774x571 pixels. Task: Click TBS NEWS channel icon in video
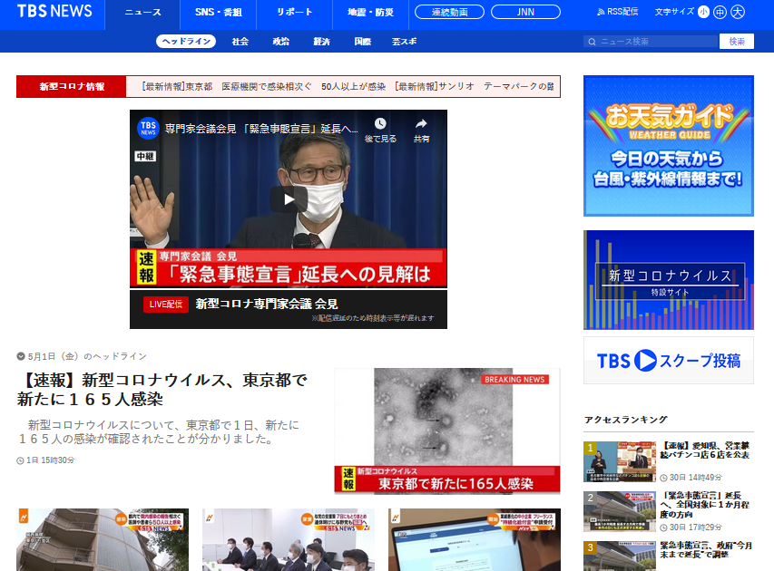tap(148, 128)
